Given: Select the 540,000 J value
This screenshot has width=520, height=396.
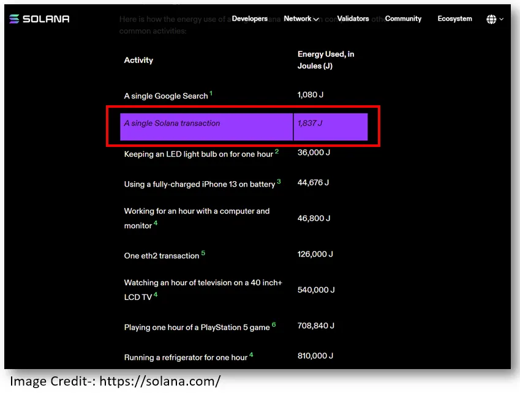Looking at the screenshot, I should 315,290.
